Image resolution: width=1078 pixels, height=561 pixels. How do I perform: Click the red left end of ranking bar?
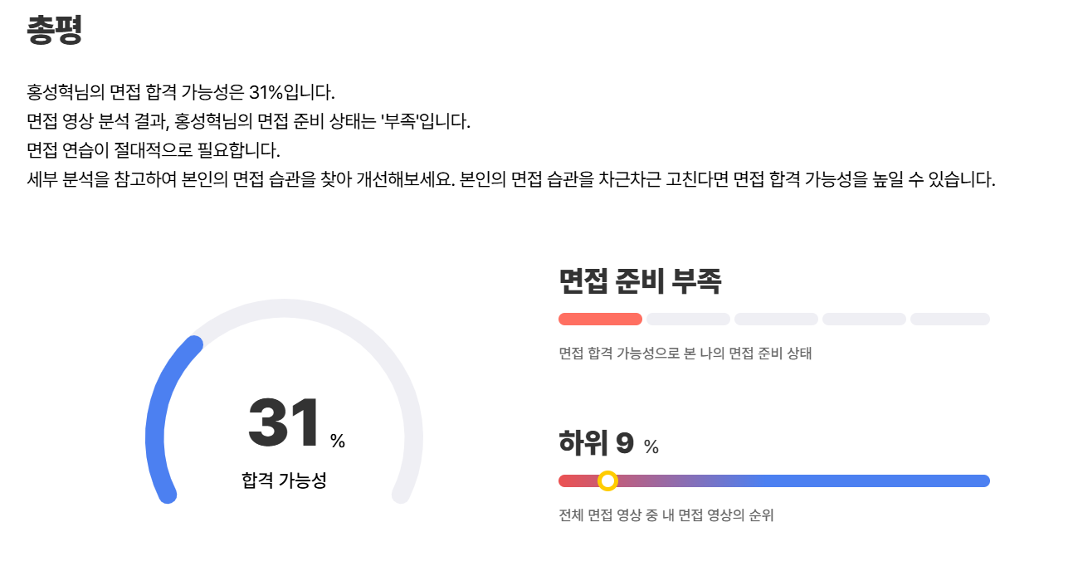point(573,481)
